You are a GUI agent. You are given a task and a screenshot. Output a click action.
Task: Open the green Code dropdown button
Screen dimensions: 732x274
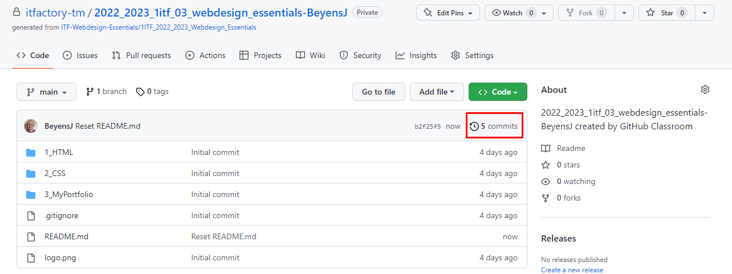498,92
